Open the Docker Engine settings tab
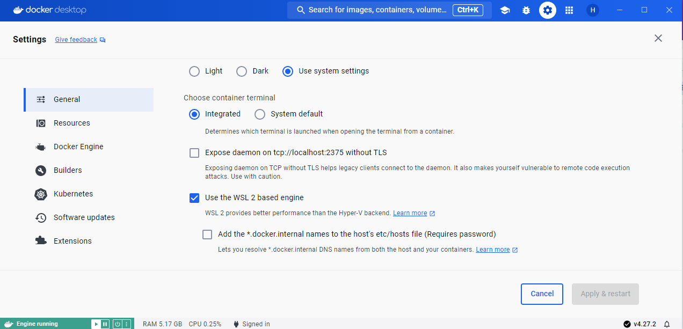The height and width of the screenshot is (329, 683). 89,147
